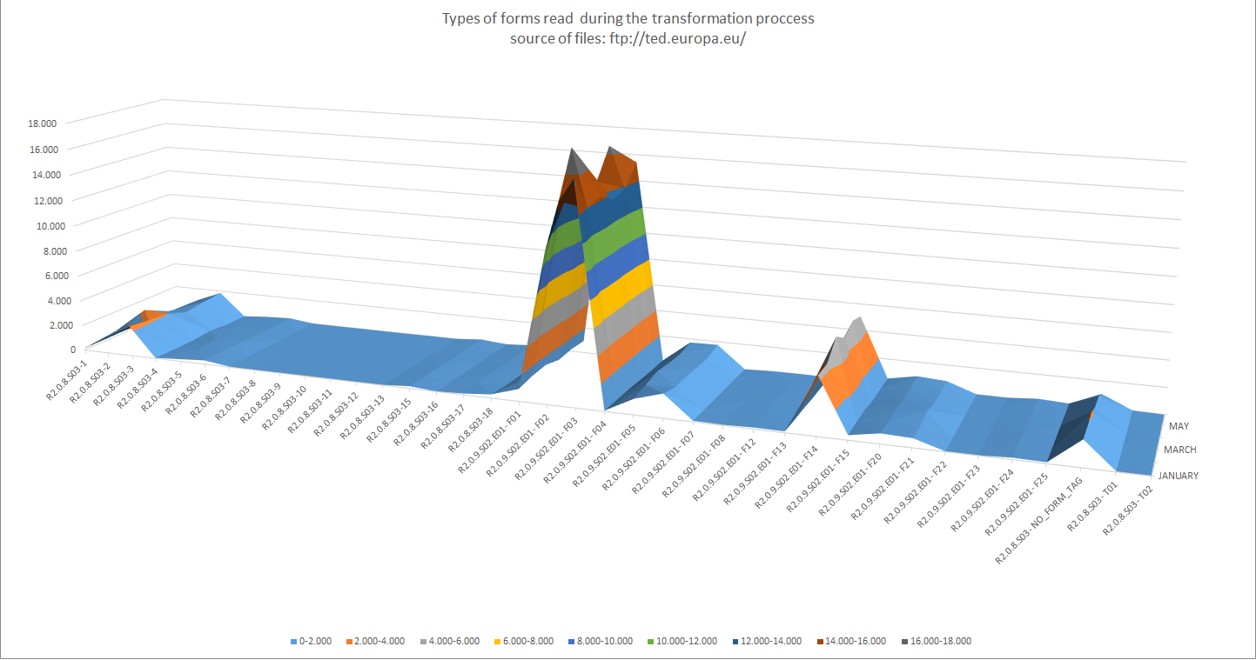The height and width of the screenshot is (660, 1256).
Task: Click the R2.0.8.S03-NO_FORM_TAG axis label
Action: tap(1039, 523)
